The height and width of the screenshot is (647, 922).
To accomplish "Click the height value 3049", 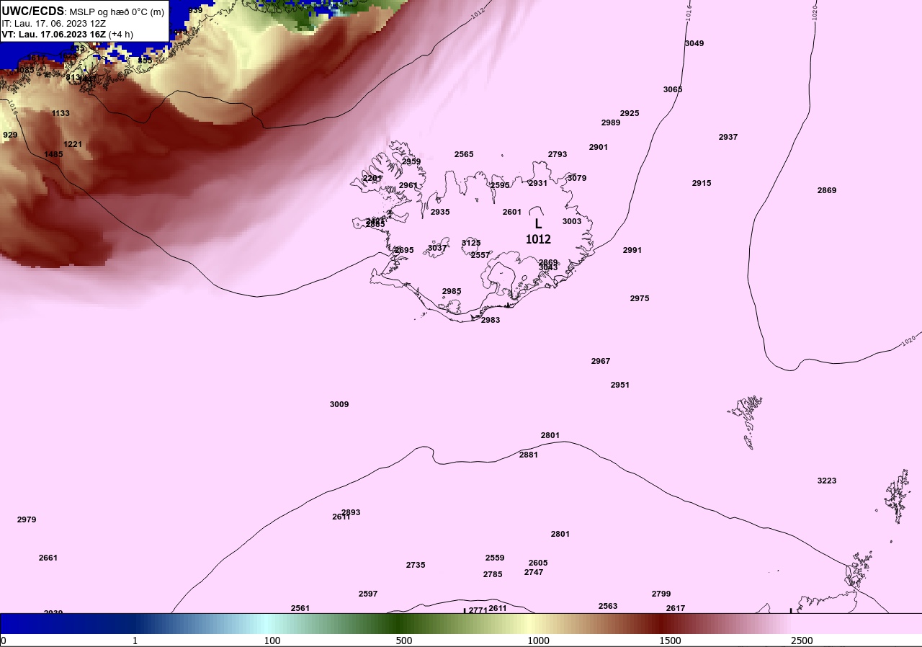I will click(694, 43).
